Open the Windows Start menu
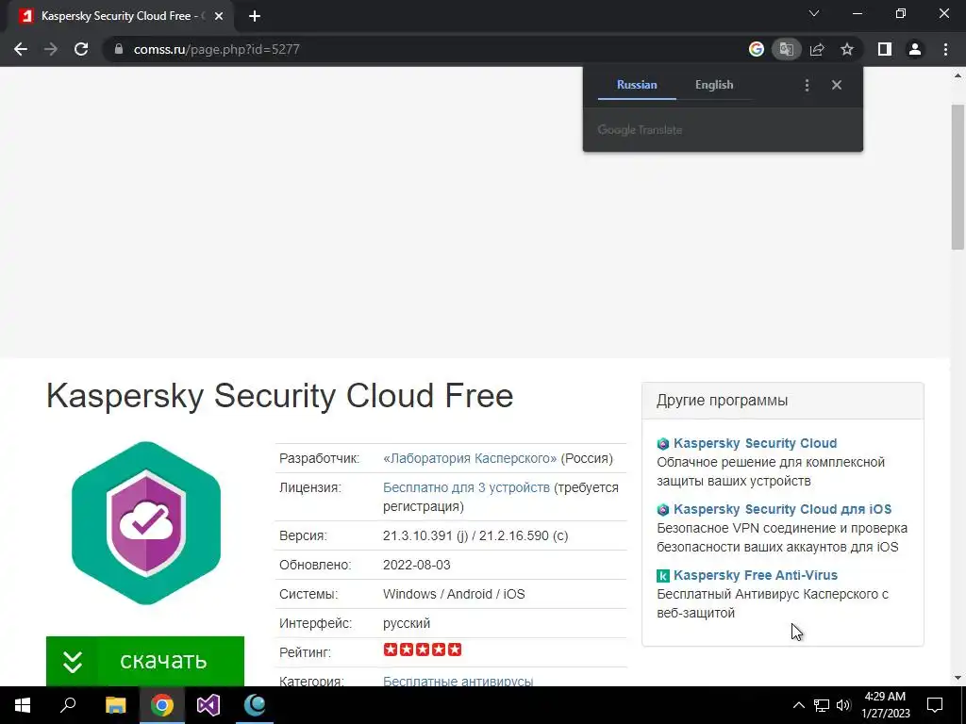Screen dimensions: 966x724 [23, 705]
